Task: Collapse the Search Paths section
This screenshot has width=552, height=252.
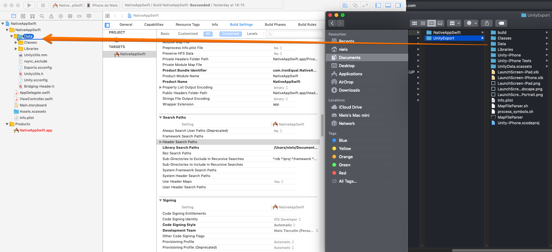Action: click(x=161, y=118)
